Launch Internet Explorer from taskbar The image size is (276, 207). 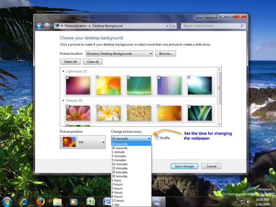(x=24, y=201)
